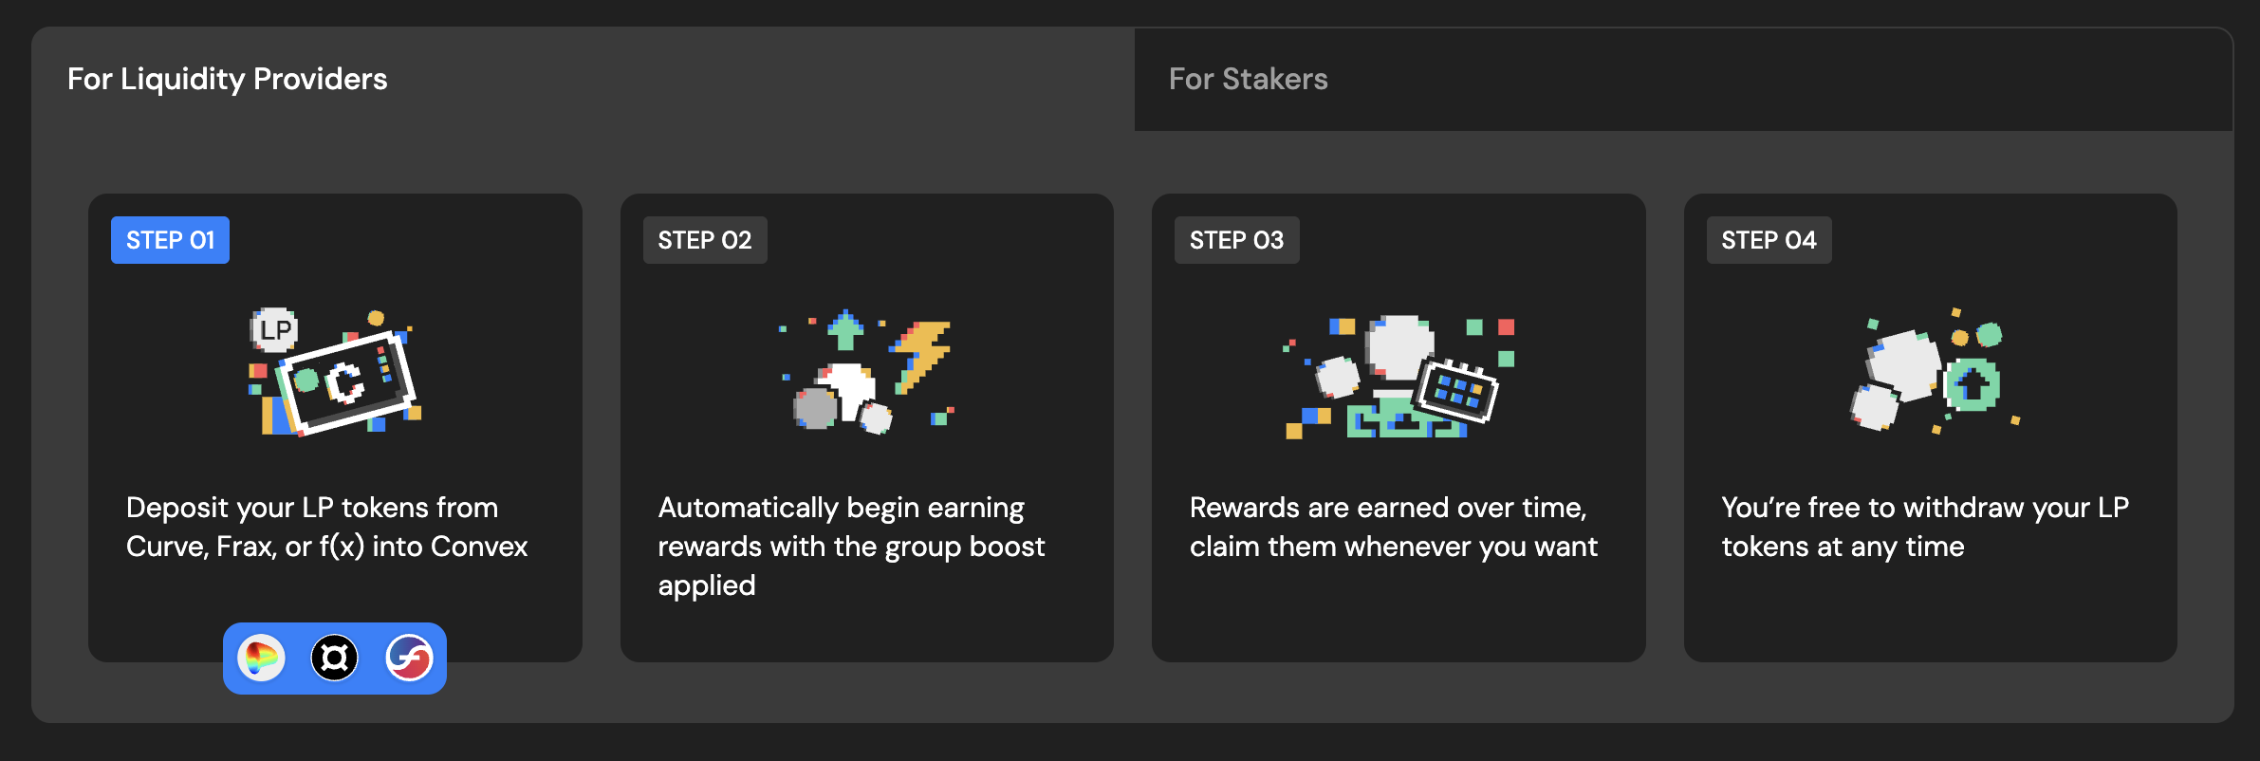The image size is (2260, 761).
Task: Click the "Automatically begin earning rewards" text
Action: [x=851, y=546]
